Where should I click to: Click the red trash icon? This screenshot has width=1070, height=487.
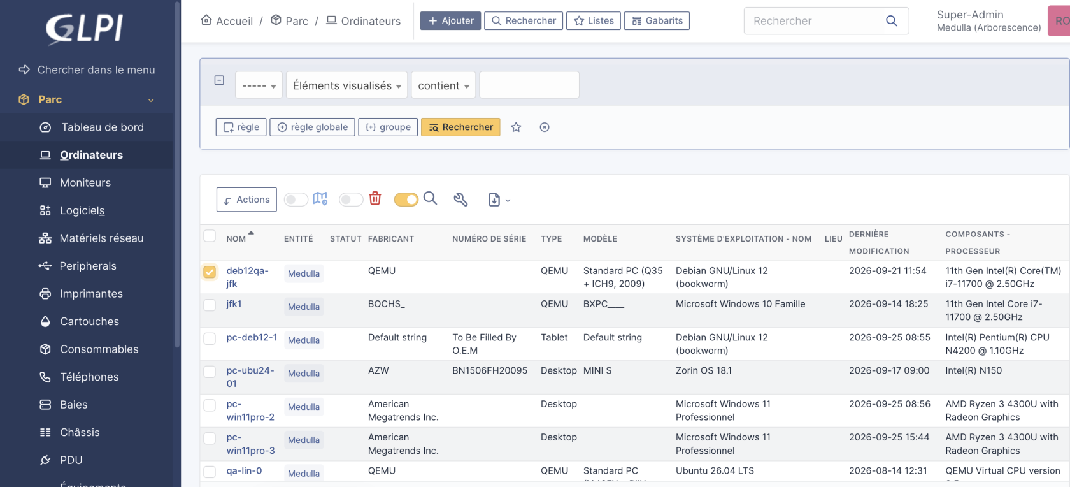pos(375,198)
